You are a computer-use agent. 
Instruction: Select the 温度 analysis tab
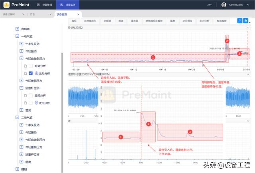(x=173, y=21)
